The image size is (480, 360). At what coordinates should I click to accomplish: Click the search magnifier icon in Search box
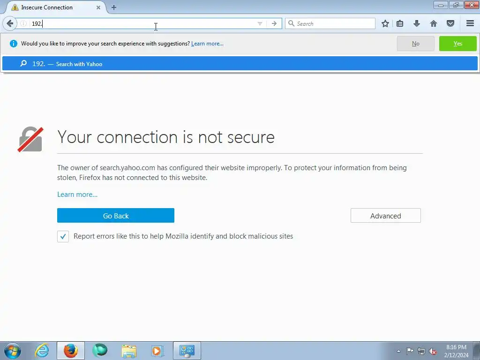[x=292, y=23]
